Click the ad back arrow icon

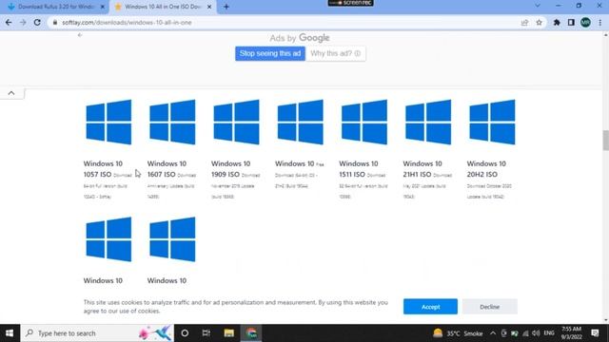tap(80, 35)
